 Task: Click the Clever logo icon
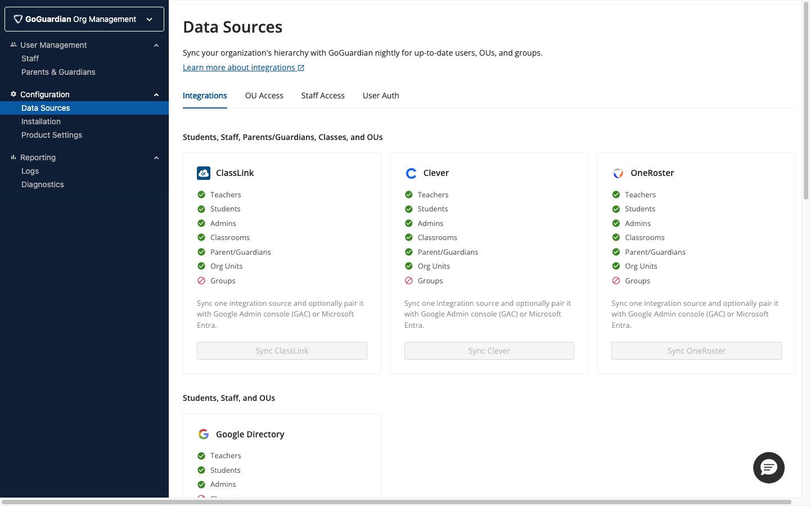click(411, 173)
